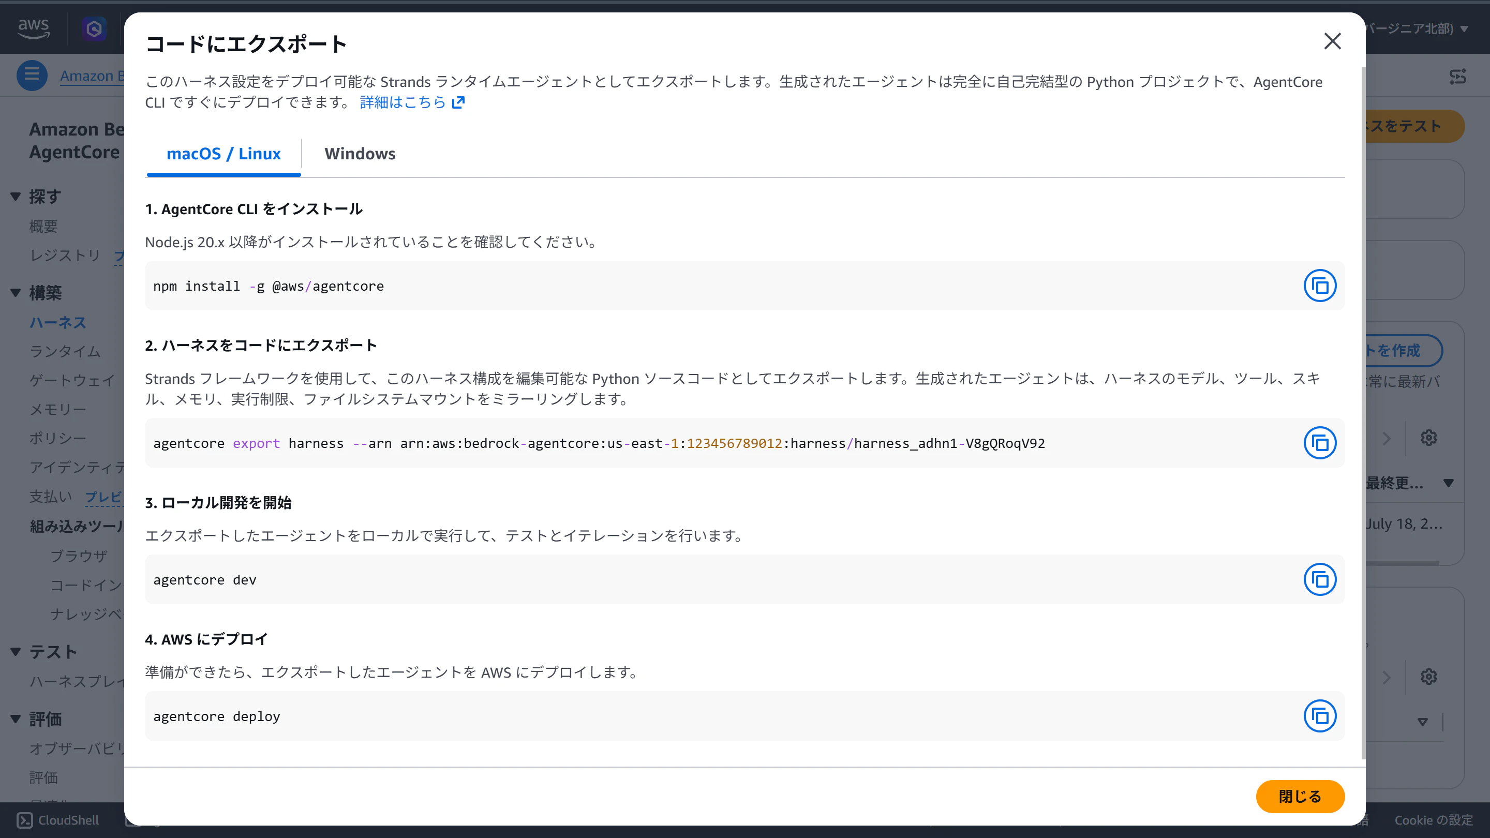1490x838 pixels.
Task: Click the dialog's vertical scrollbar
Action: coord(1363,412)
